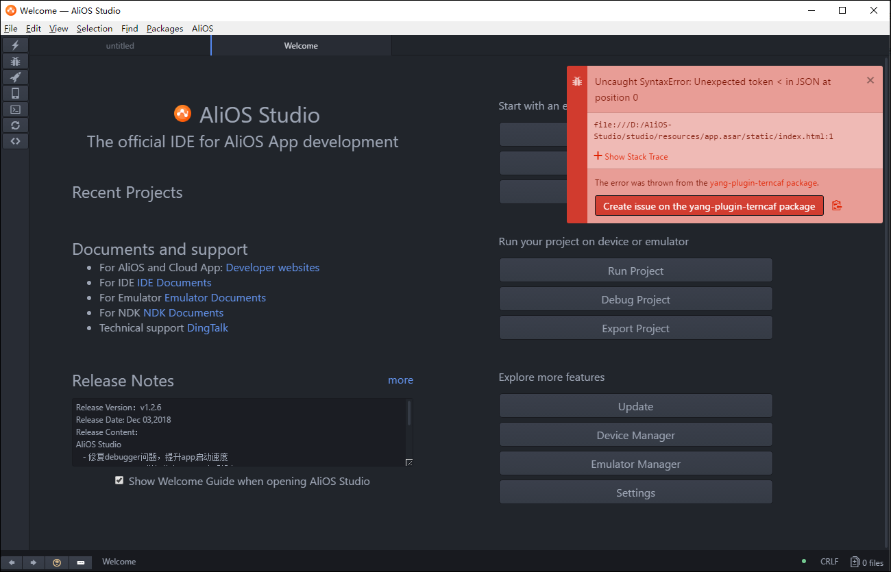The image size is (891, 572).
Task: Click the copy icon beside Create issue button
Action: [x=837, y=205]
